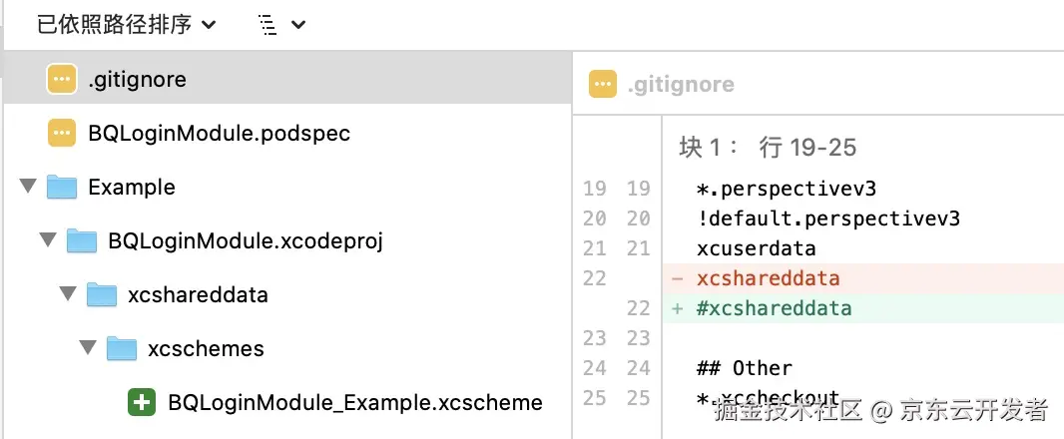The image size is (1064, 439).
Task: Click the added line #xcshareddata
Action: click(775, 308)
